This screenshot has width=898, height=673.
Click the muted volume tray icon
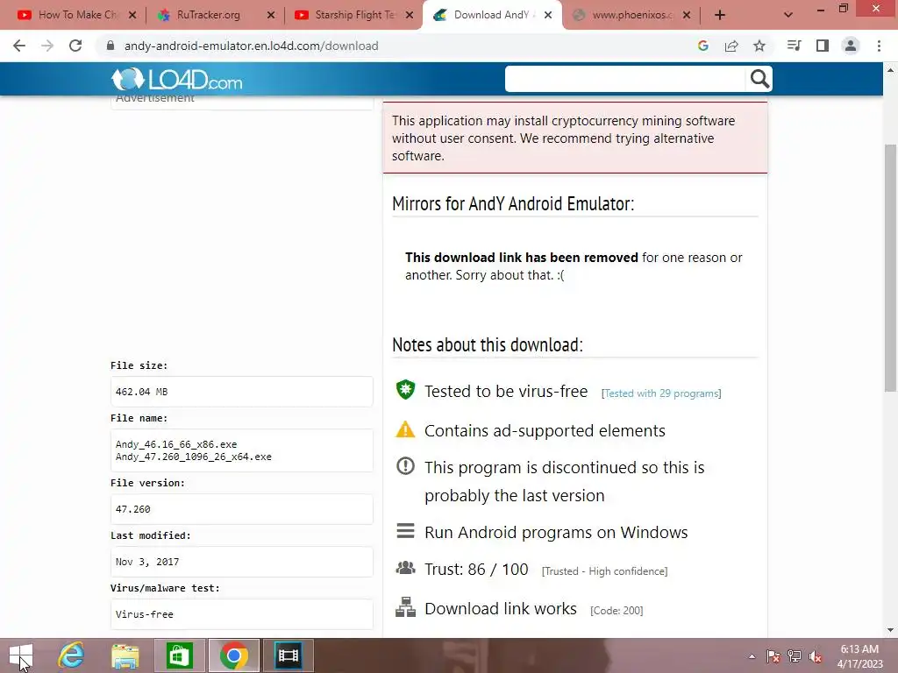[816, 657]
